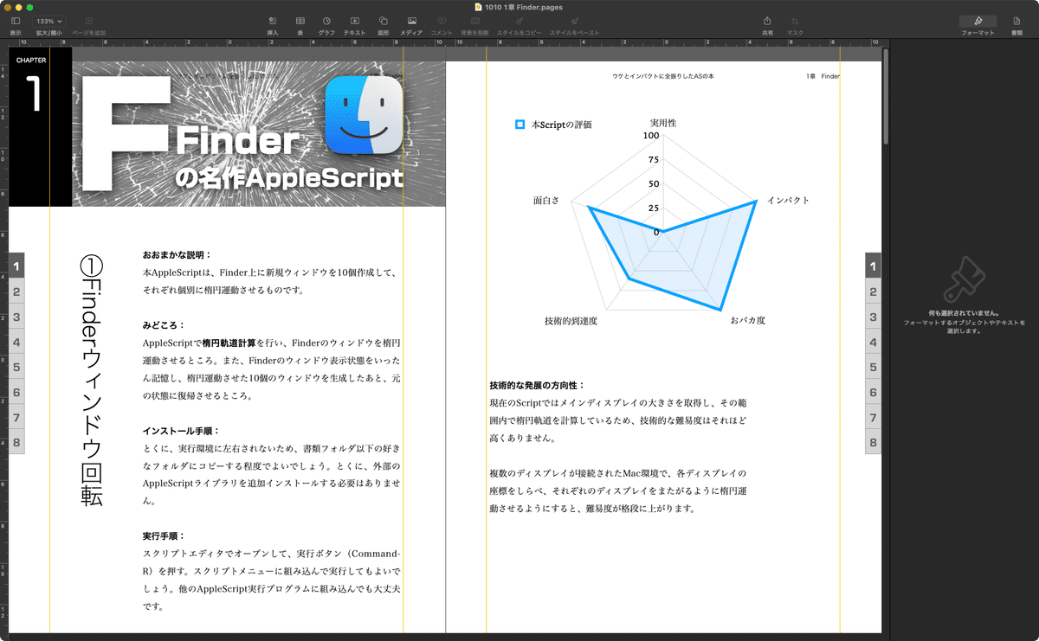This screenshot has height=641, width=1039.
Task: Add a comment with the コメント icon
Action: click(442, 22)
